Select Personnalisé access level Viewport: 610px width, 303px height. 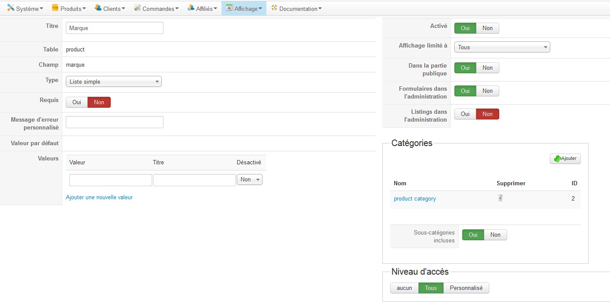click(x=466, y=288)
